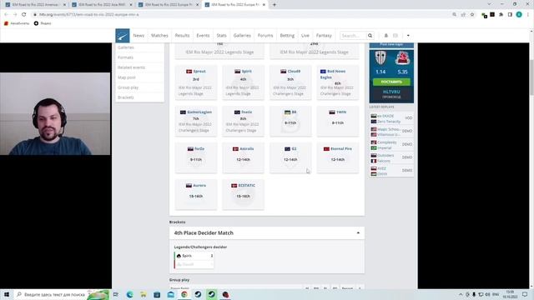Open the Stats menu item

click(221, 35)
